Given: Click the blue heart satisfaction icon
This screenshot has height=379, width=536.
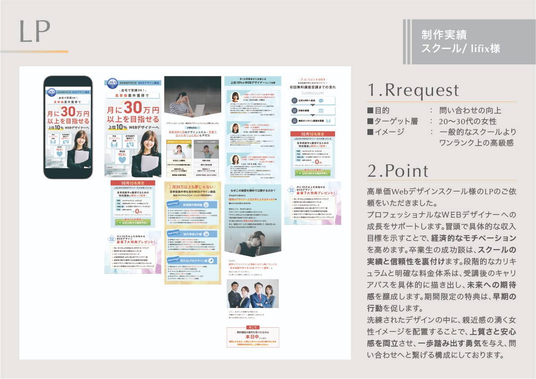Looking at the screenshot, I should point(122,160).
